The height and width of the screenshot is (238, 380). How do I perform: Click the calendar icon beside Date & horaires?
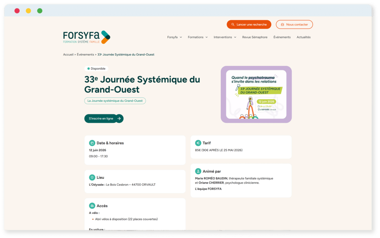coord(92,143)
